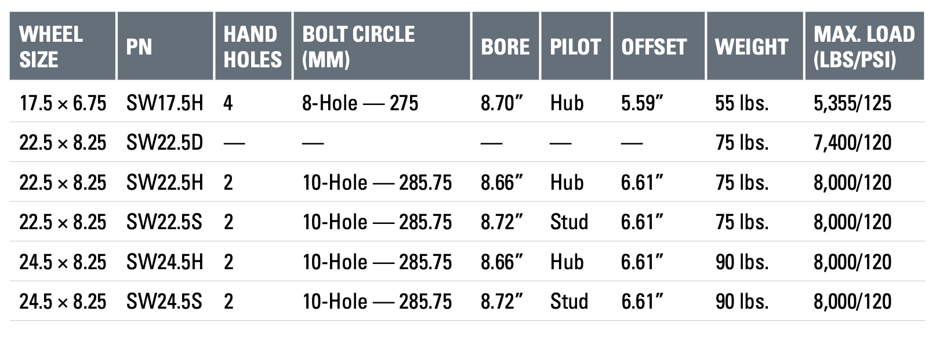Select the HAND HOLES column header
Viewport: 936px width, 340px height.
pyautogui.click(x=253, y=46)
